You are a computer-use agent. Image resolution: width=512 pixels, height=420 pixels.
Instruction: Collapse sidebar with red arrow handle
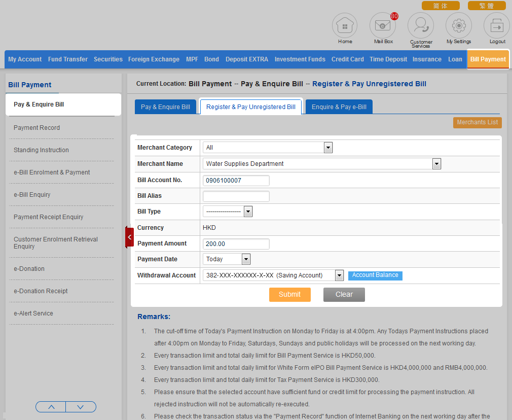pos(129,237)
